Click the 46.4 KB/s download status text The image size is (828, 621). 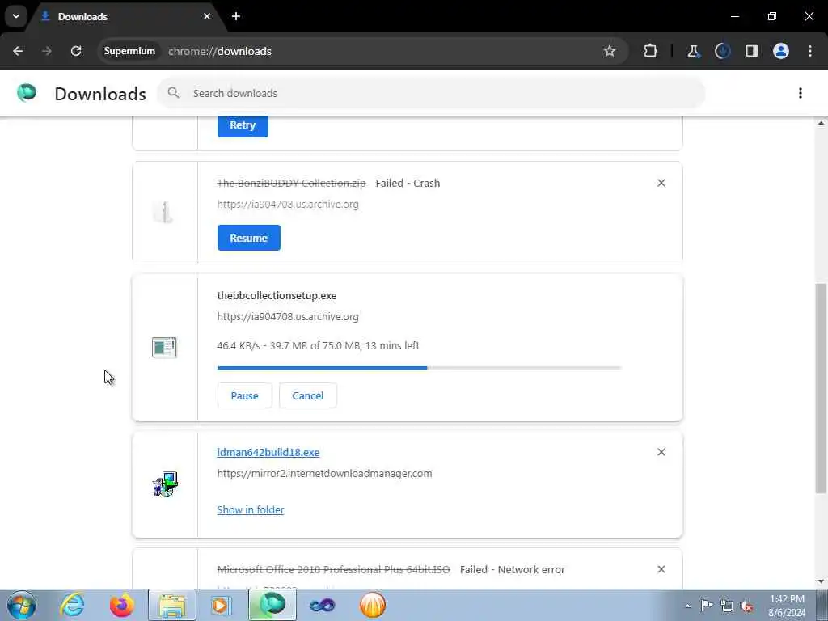point(319,346)
